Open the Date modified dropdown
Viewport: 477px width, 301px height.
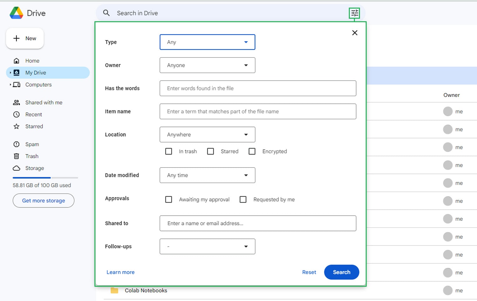click(207, 175)
